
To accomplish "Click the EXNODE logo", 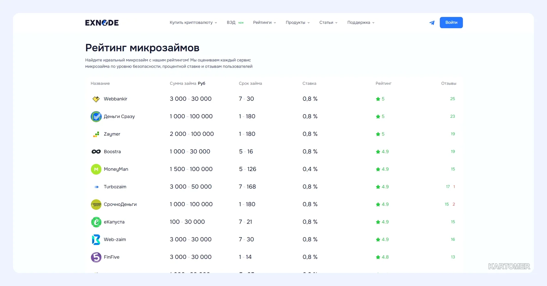I will (x=102, y=23).
